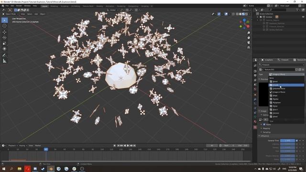306x172 pixels.
Task: Open the Output properties tab icon
Action: click(255, 75)
